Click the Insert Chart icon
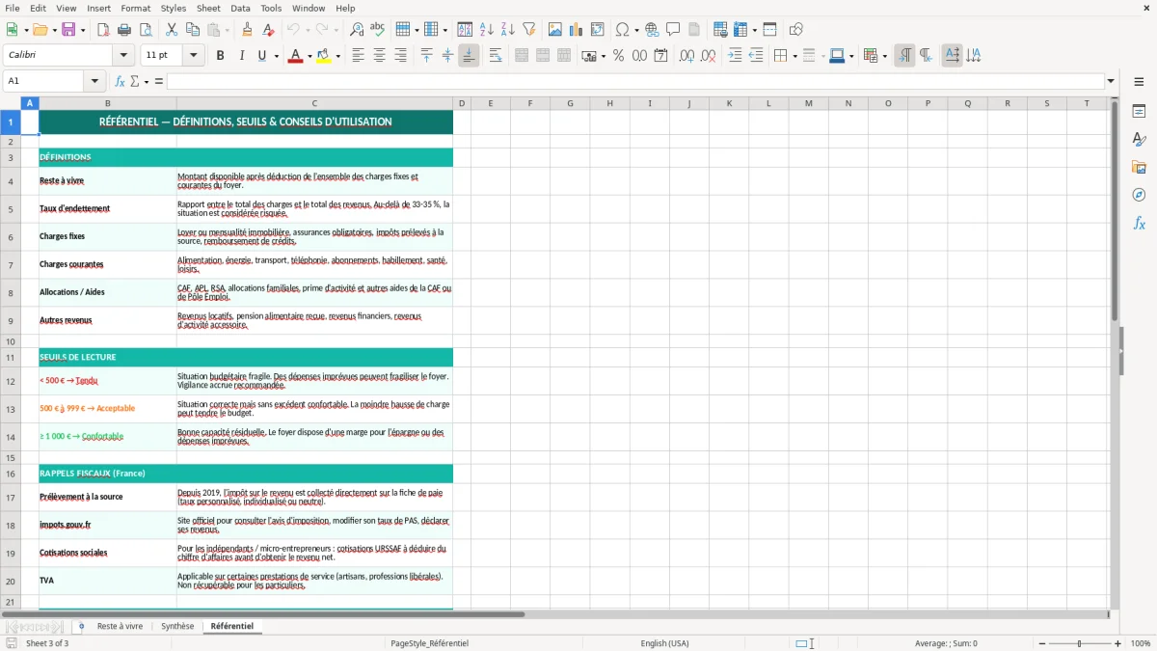Screen dimensions: 1157x651 tap(577, 30)
